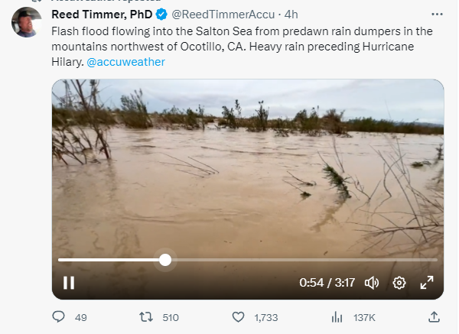Click the blue verified badge
The image size is (459, 334).
(161, 15)
